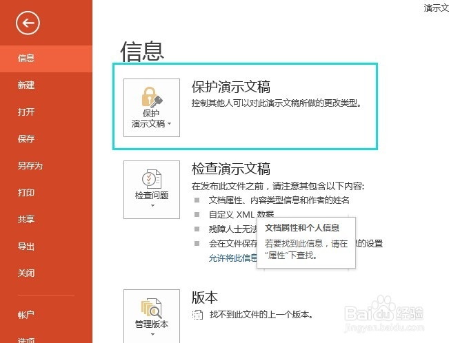449x343 pixels.
Task: Open the 保护演示文稿 dropdown button
Action: pos(152,107)
